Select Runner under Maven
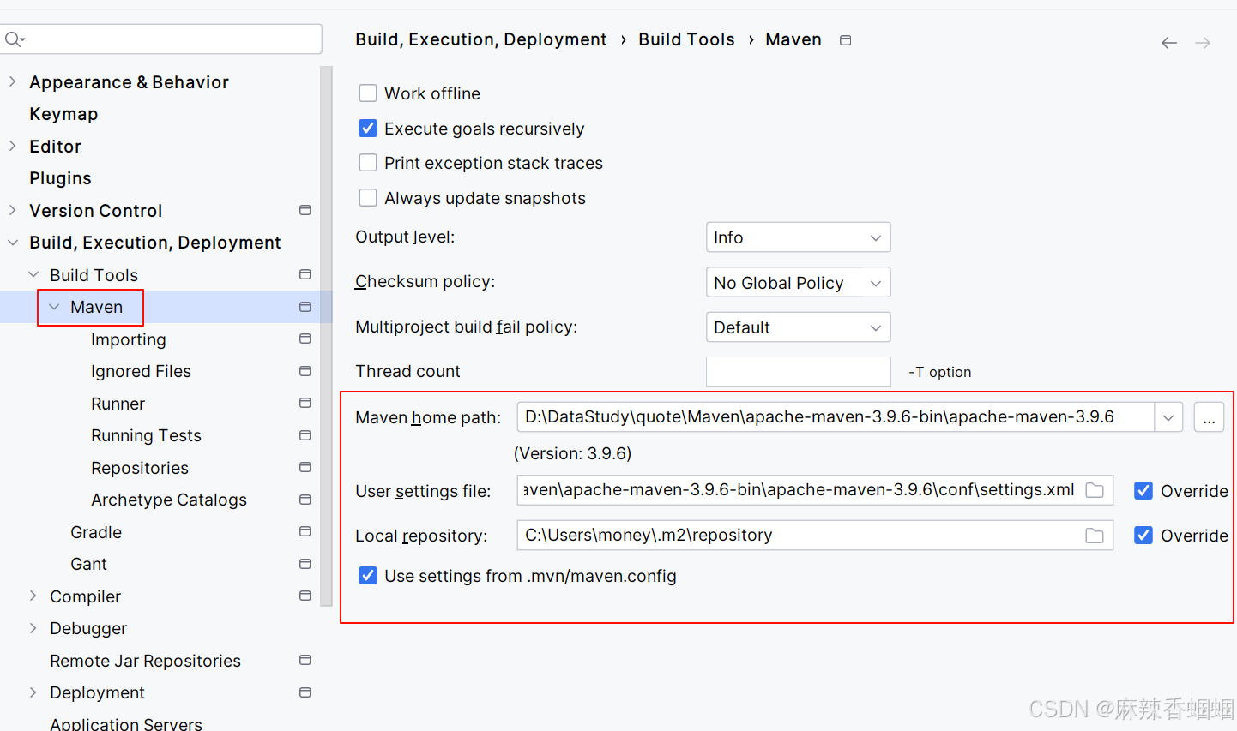Image resolution: width=1237 pixels, height=731 pixels. [118, 404]
